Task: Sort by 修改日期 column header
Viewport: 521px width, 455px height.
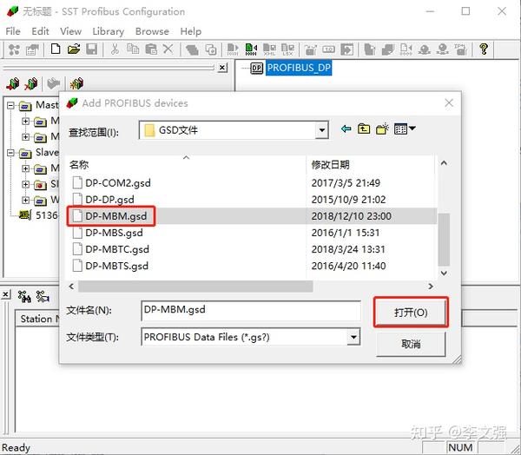Action: [x=370, y=164]
